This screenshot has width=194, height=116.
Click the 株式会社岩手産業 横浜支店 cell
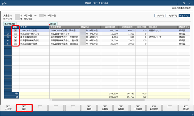point(64,44)
